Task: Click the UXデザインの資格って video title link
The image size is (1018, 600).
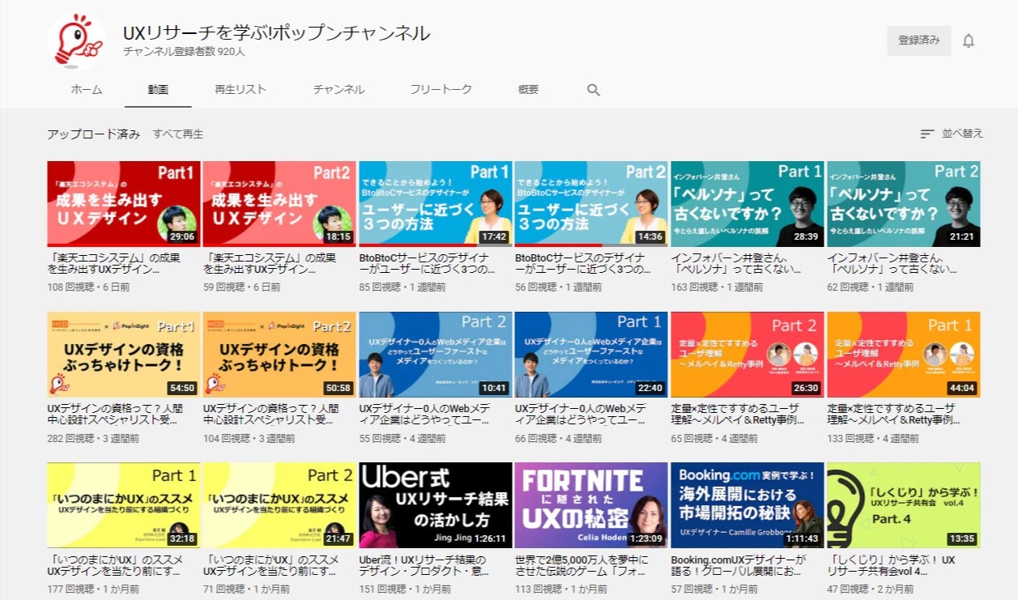Action: 113,414
